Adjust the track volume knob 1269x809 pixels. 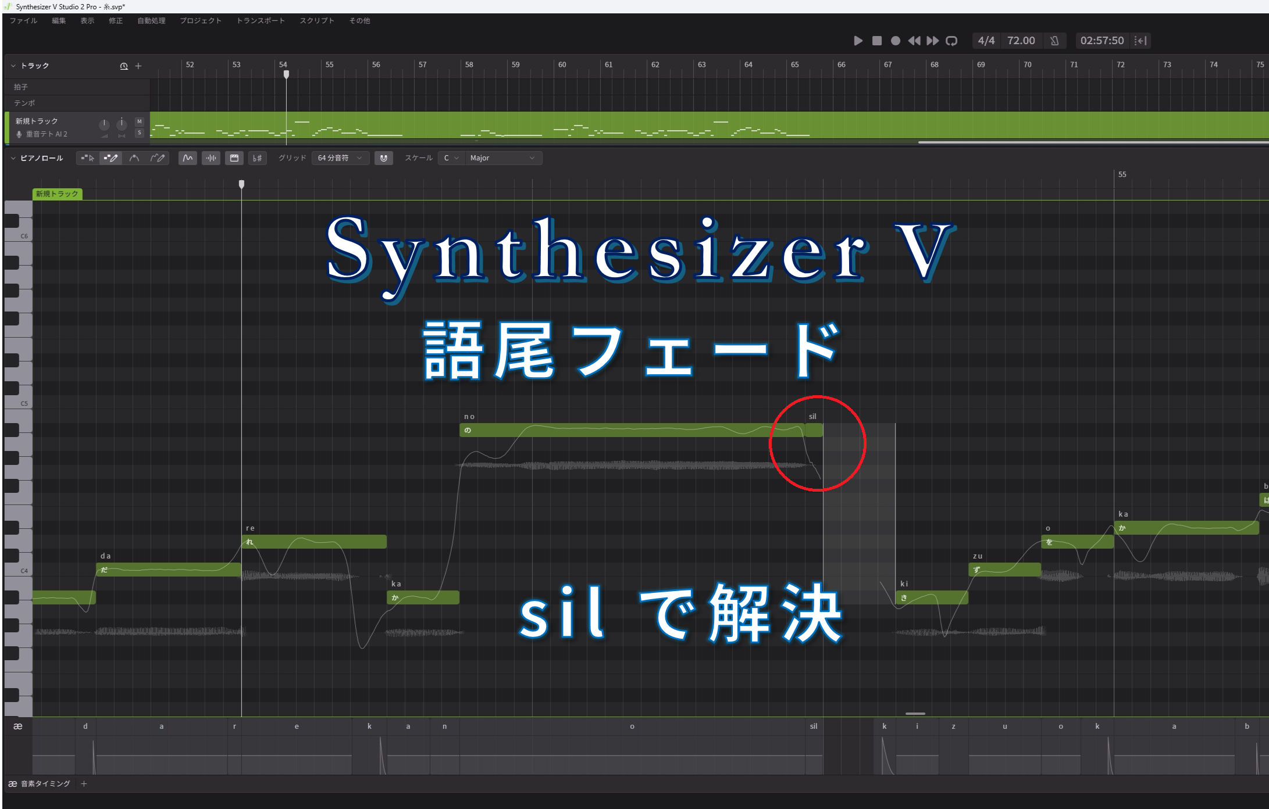coord(104,124)
